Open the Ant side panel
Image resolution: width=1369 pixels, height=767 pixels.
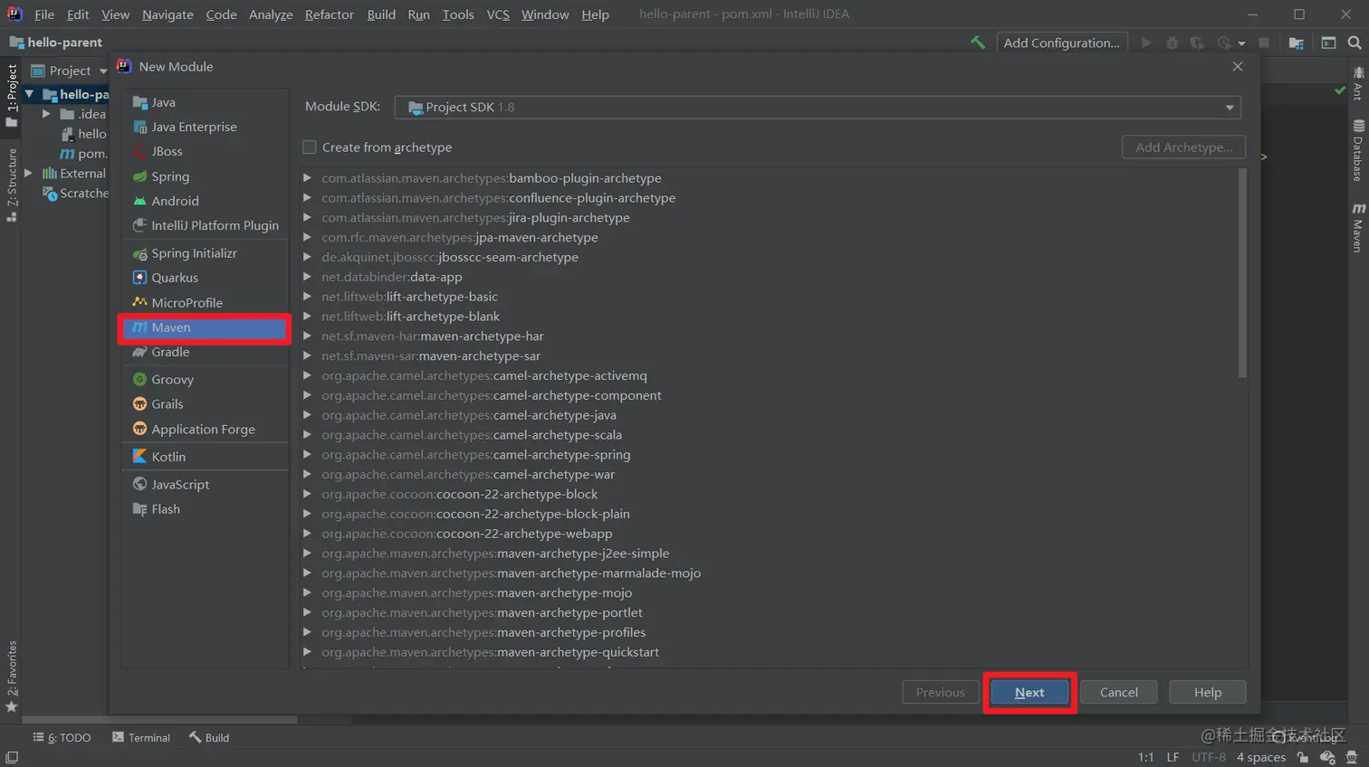pos(1358,82)
